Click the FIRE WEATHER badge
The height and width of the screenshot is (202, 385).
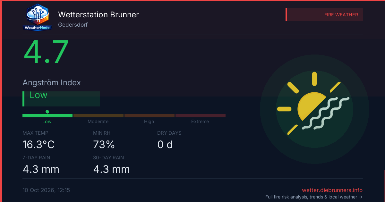324,15
